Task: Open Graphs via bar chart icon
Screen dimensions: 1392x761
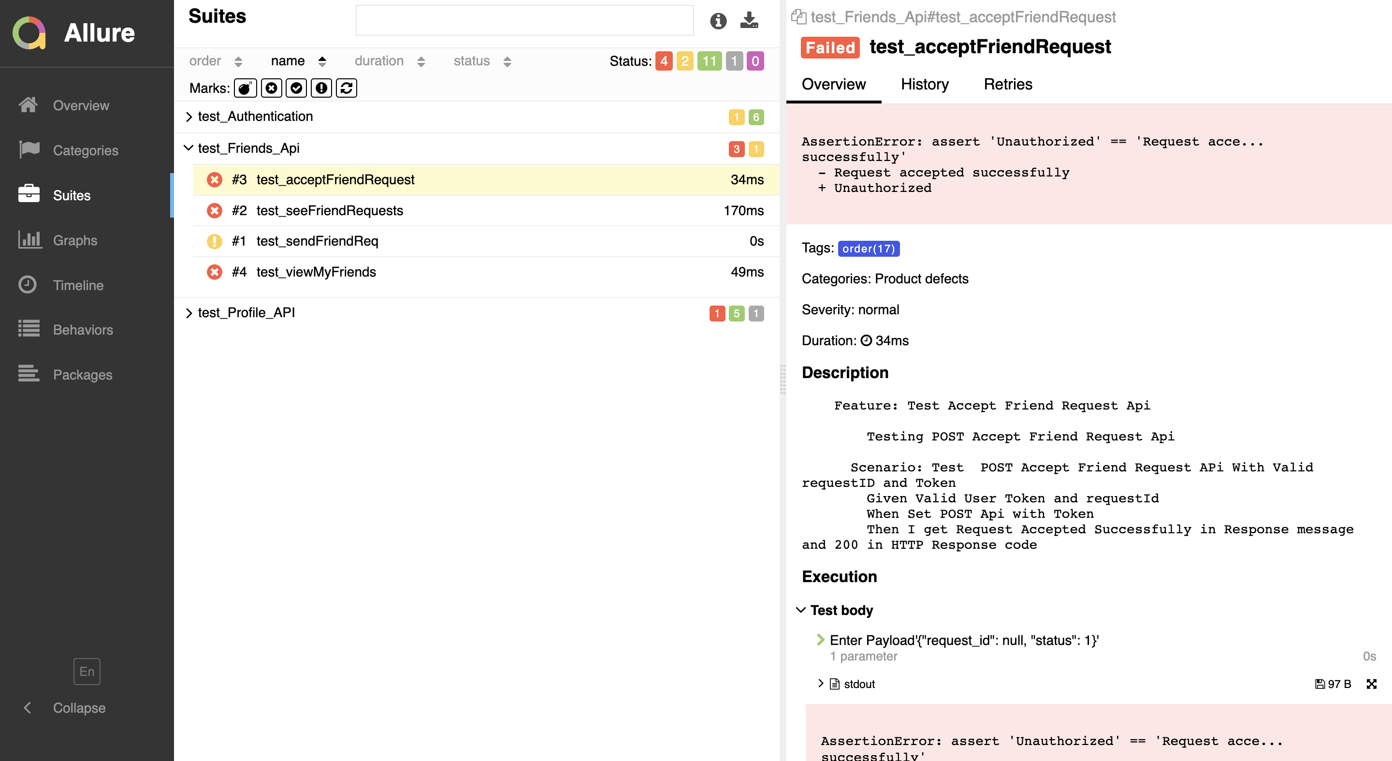Action: pyautogui.click(x=29, y=239)
